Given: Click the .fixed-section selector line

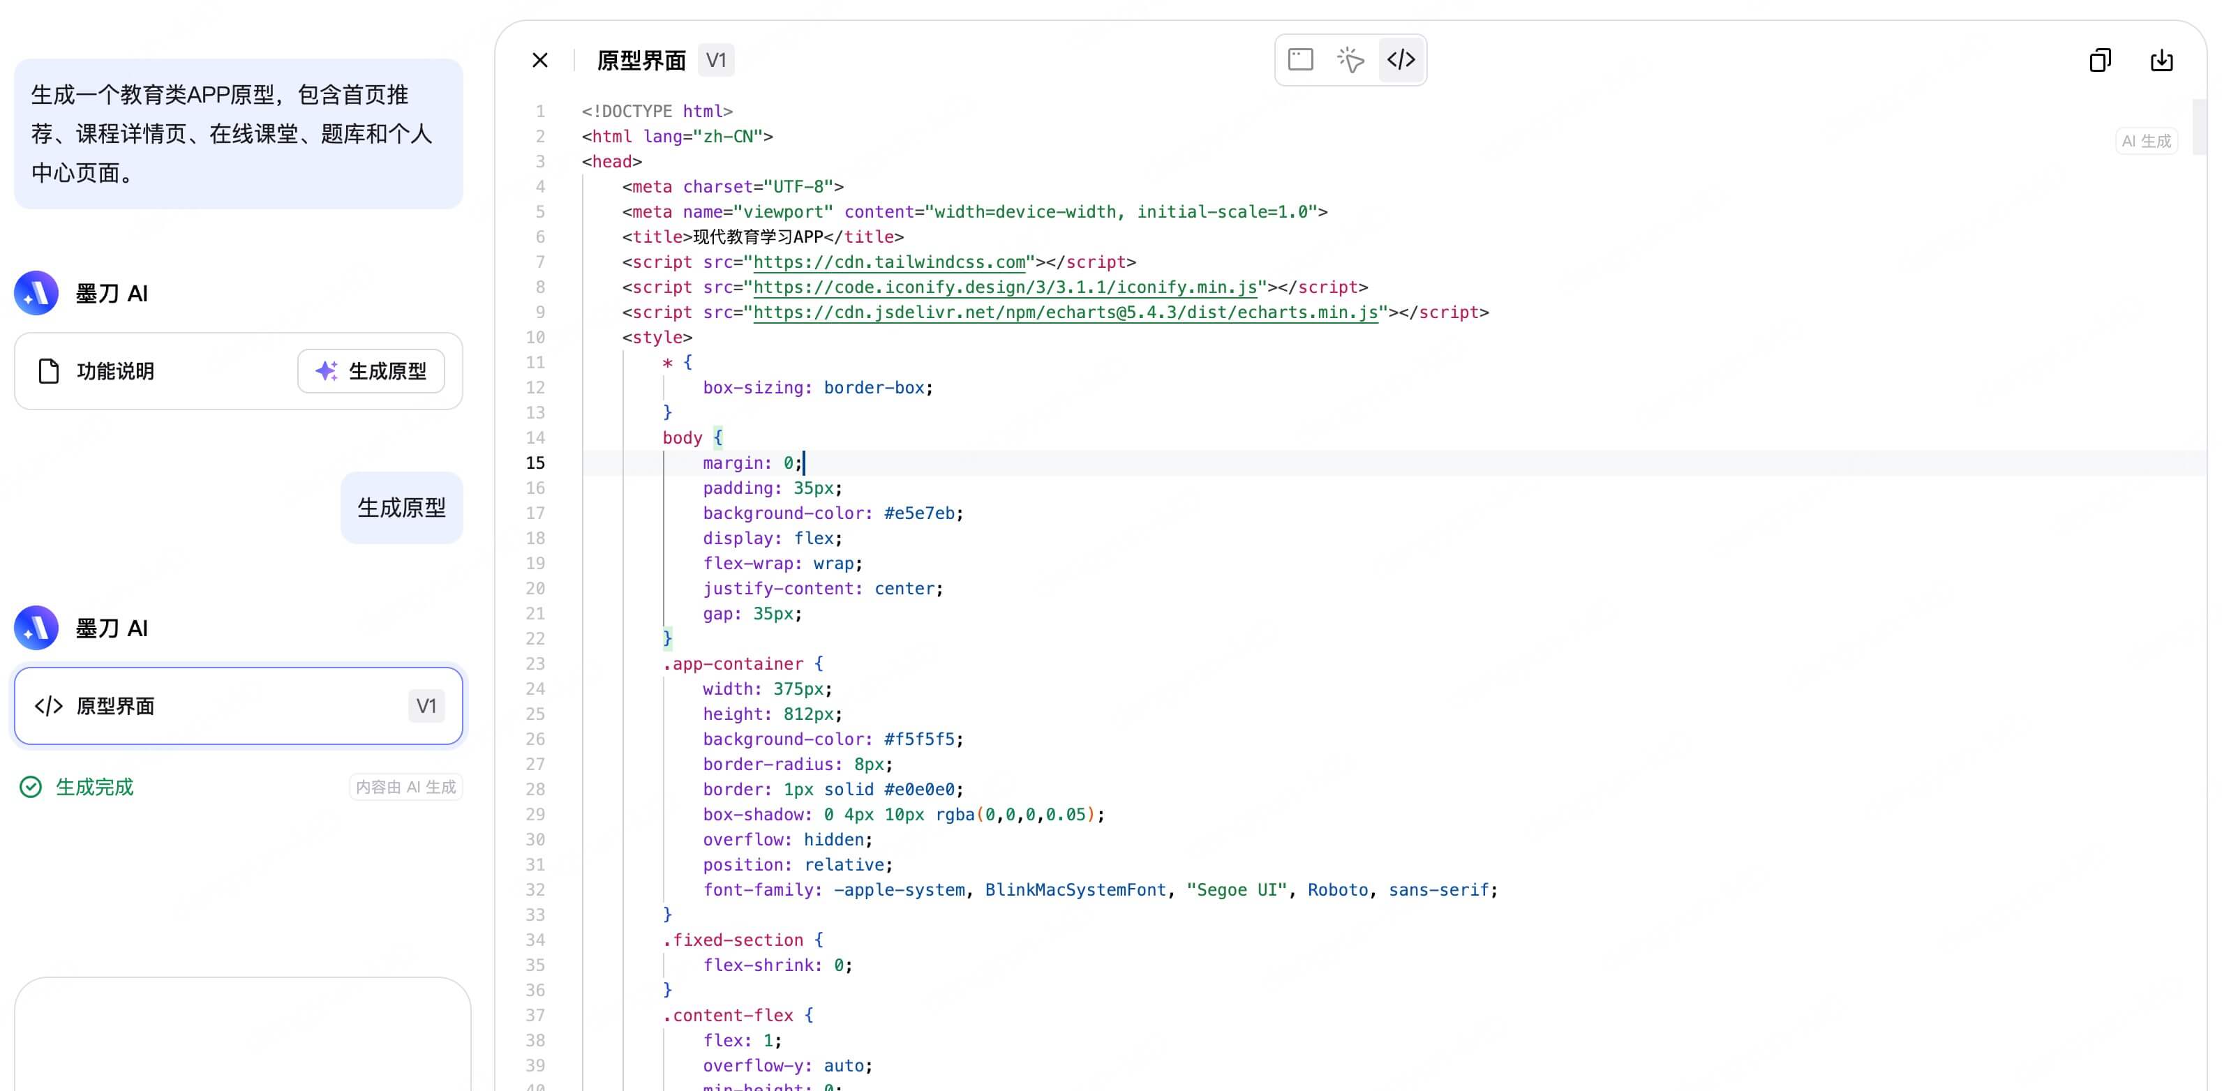Looking at the screenshot, I should tap(743, 940).
